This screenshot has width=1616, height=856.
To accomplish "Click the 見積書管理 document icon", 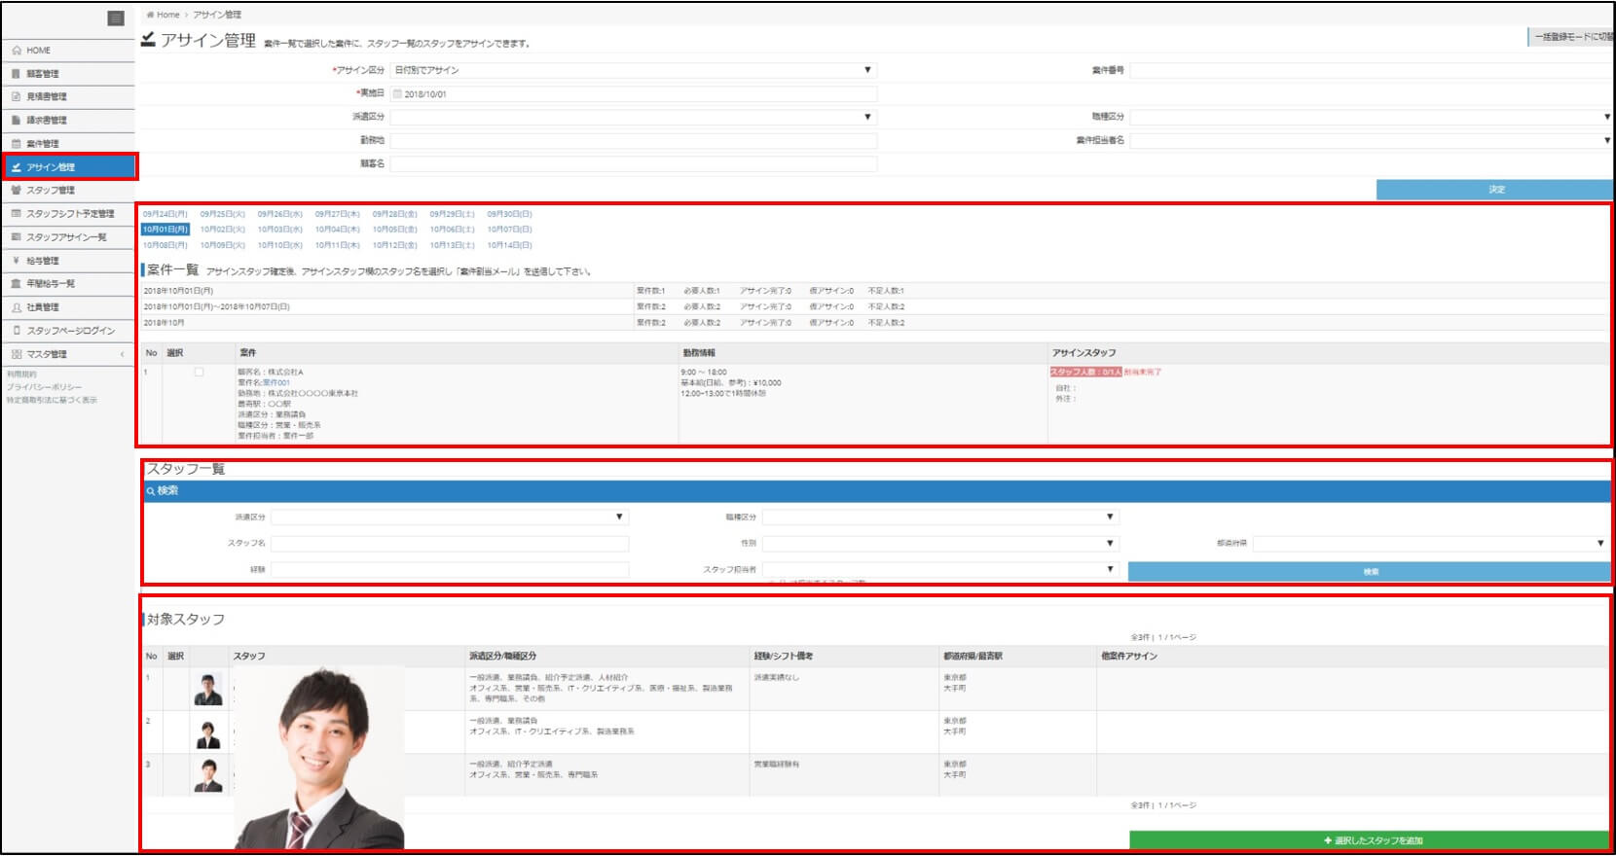I will (x=17, y=97).
